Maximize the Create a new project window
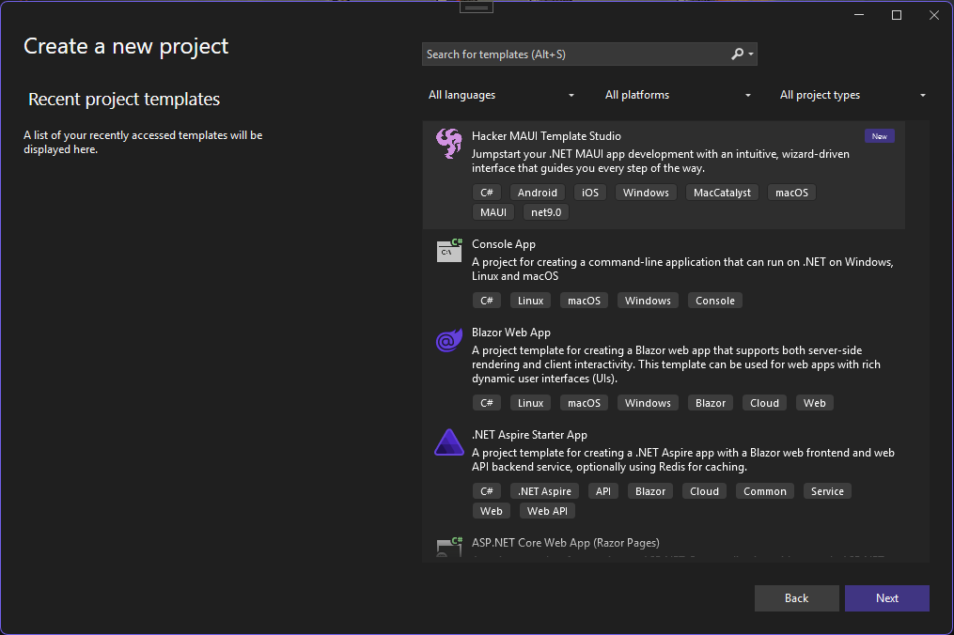The width and height of the screenshot is (954, 635). pos(897,15)
